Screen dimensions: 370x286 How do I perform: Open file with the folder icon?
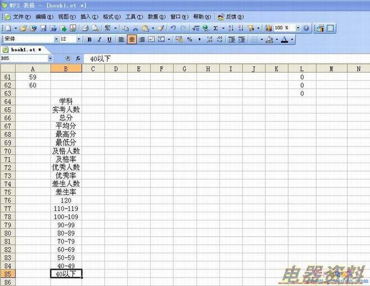(23, 28)
